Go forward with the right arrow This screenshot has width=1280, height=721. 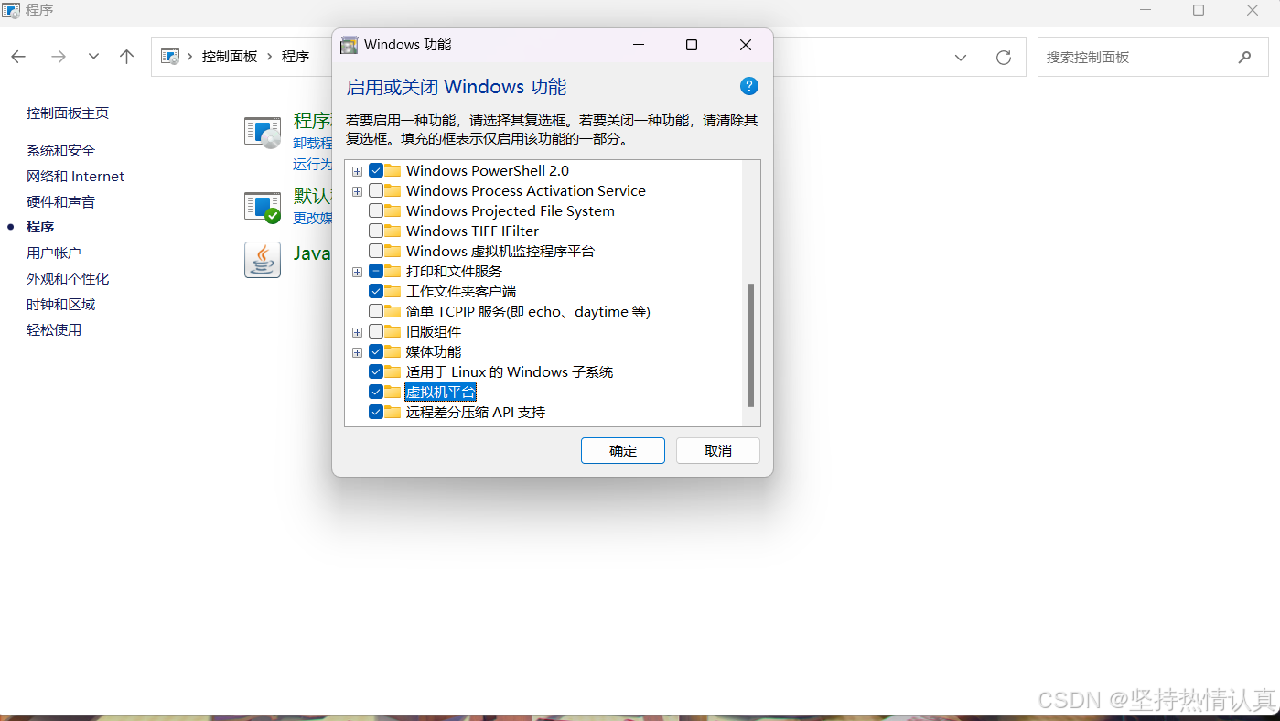point(59,57)
